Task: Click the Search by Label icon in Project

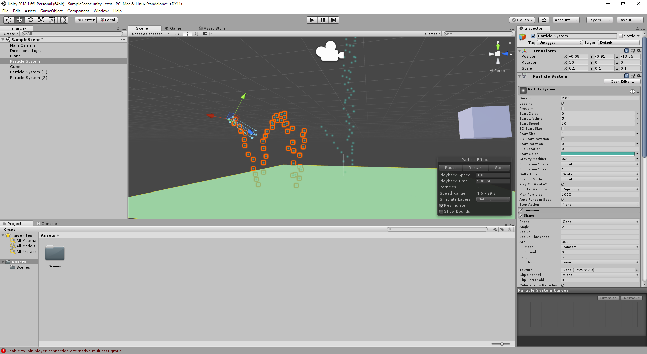Action: coord(502,229)
